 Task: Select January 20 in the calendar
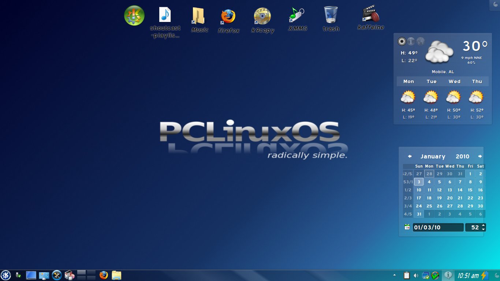pyautogui.click(x=449, y=198)
